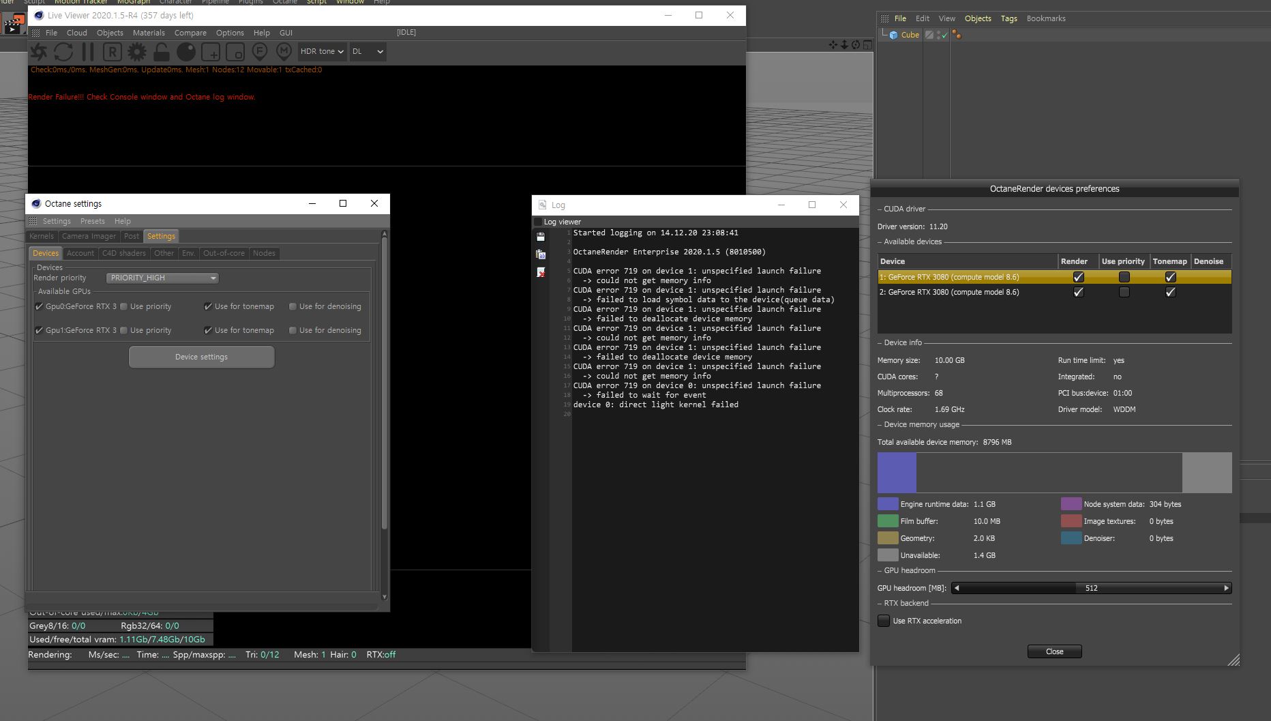1271x721 pixels.
Task: Click the film region rectangle icon
Action: [235, 52]
